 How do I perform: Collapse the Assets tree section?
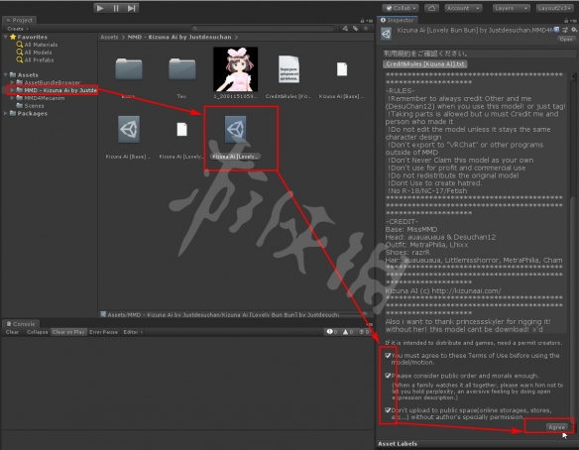click(6, 74)
